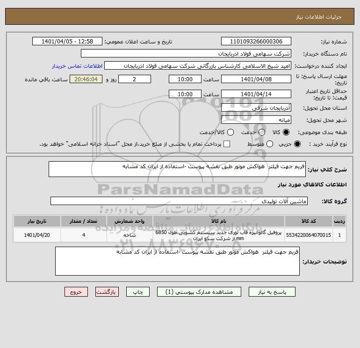This screenshot has height=348, width=360.
Task: Toggle the Islamic treasury payment checkbox
Action: tap(227, 144)
